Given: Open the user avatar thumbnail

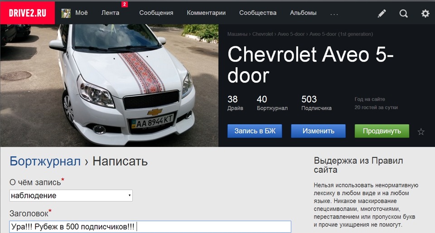Looking at the screenshot, I should [x=66, y=13].
